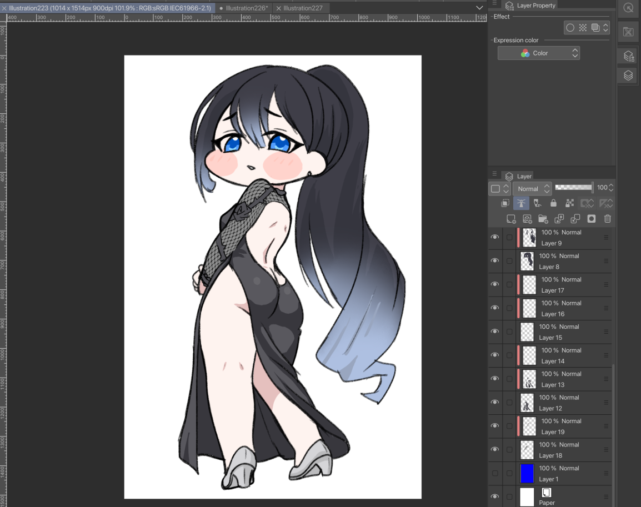Check the selection box of Layer 16
641x507 pixels.
[x=509, y=308]
